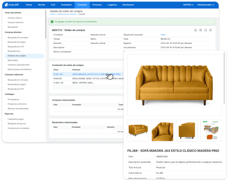Image resolution: width=228 pixels, height=181 pixels.
Task: Click Proveedor header in Compras relacionadas
Action: click(77, 105)
